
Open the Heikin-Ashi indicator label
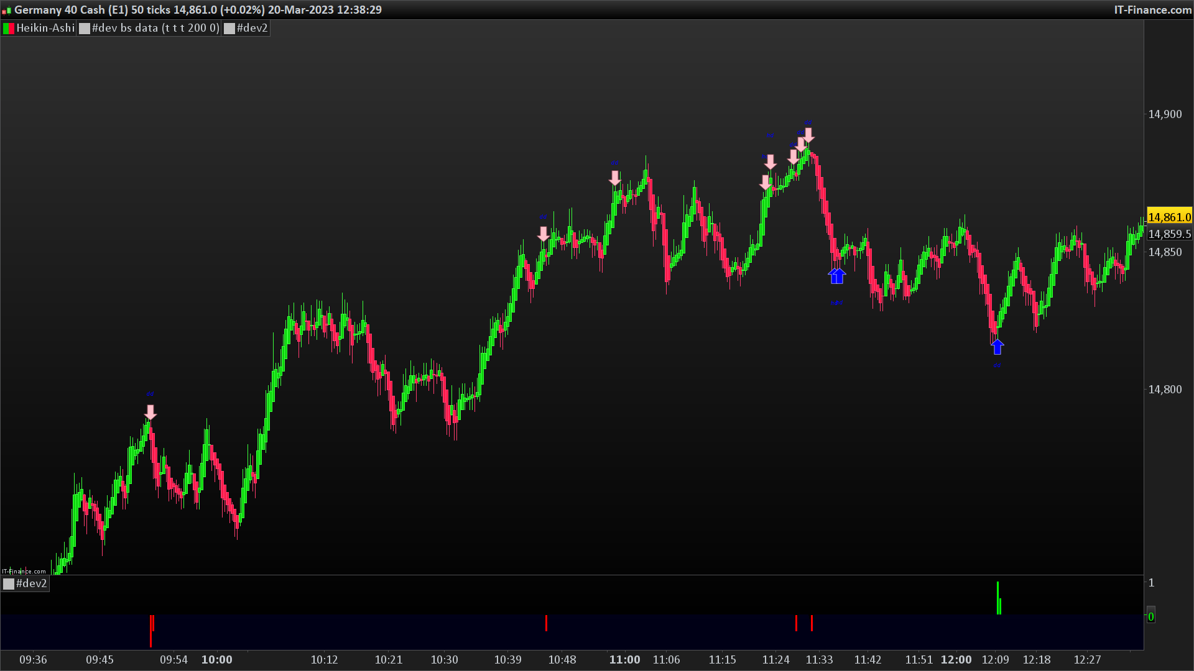[x=45, y=29]
